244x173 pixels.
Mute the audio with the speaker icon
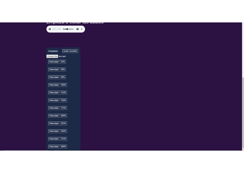(x=77, y=29)
